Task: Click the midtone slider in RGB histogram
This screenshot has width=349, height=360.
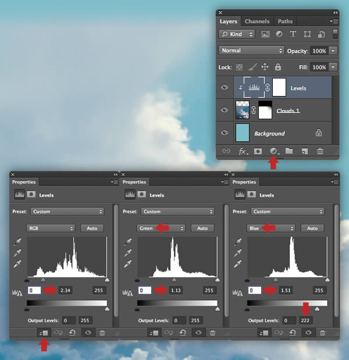Action: click(x=43, y=280)
